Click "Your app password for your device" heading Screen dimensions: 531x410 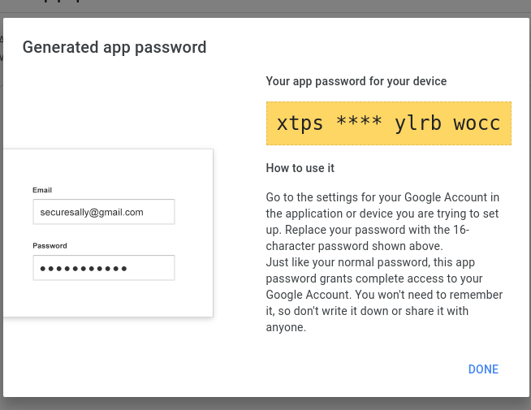[356, 81]
